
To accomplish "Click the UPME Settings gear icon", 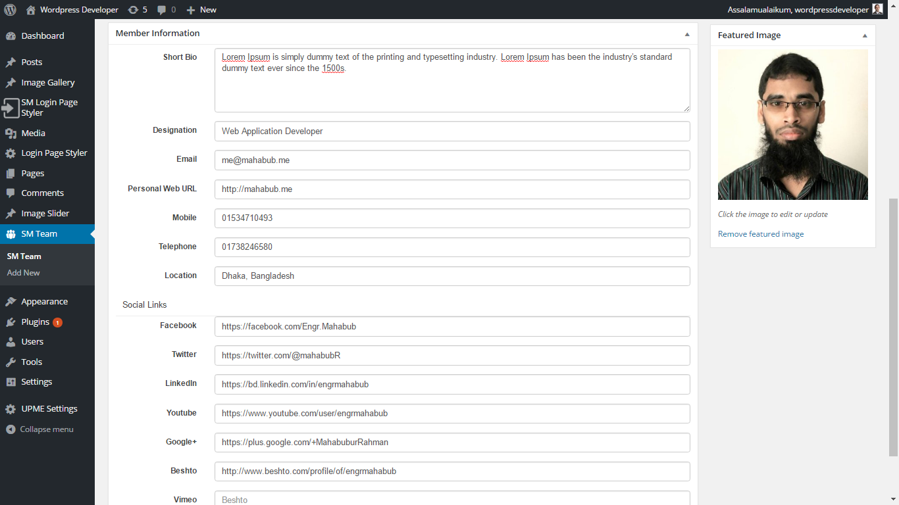I will (11, 409).
